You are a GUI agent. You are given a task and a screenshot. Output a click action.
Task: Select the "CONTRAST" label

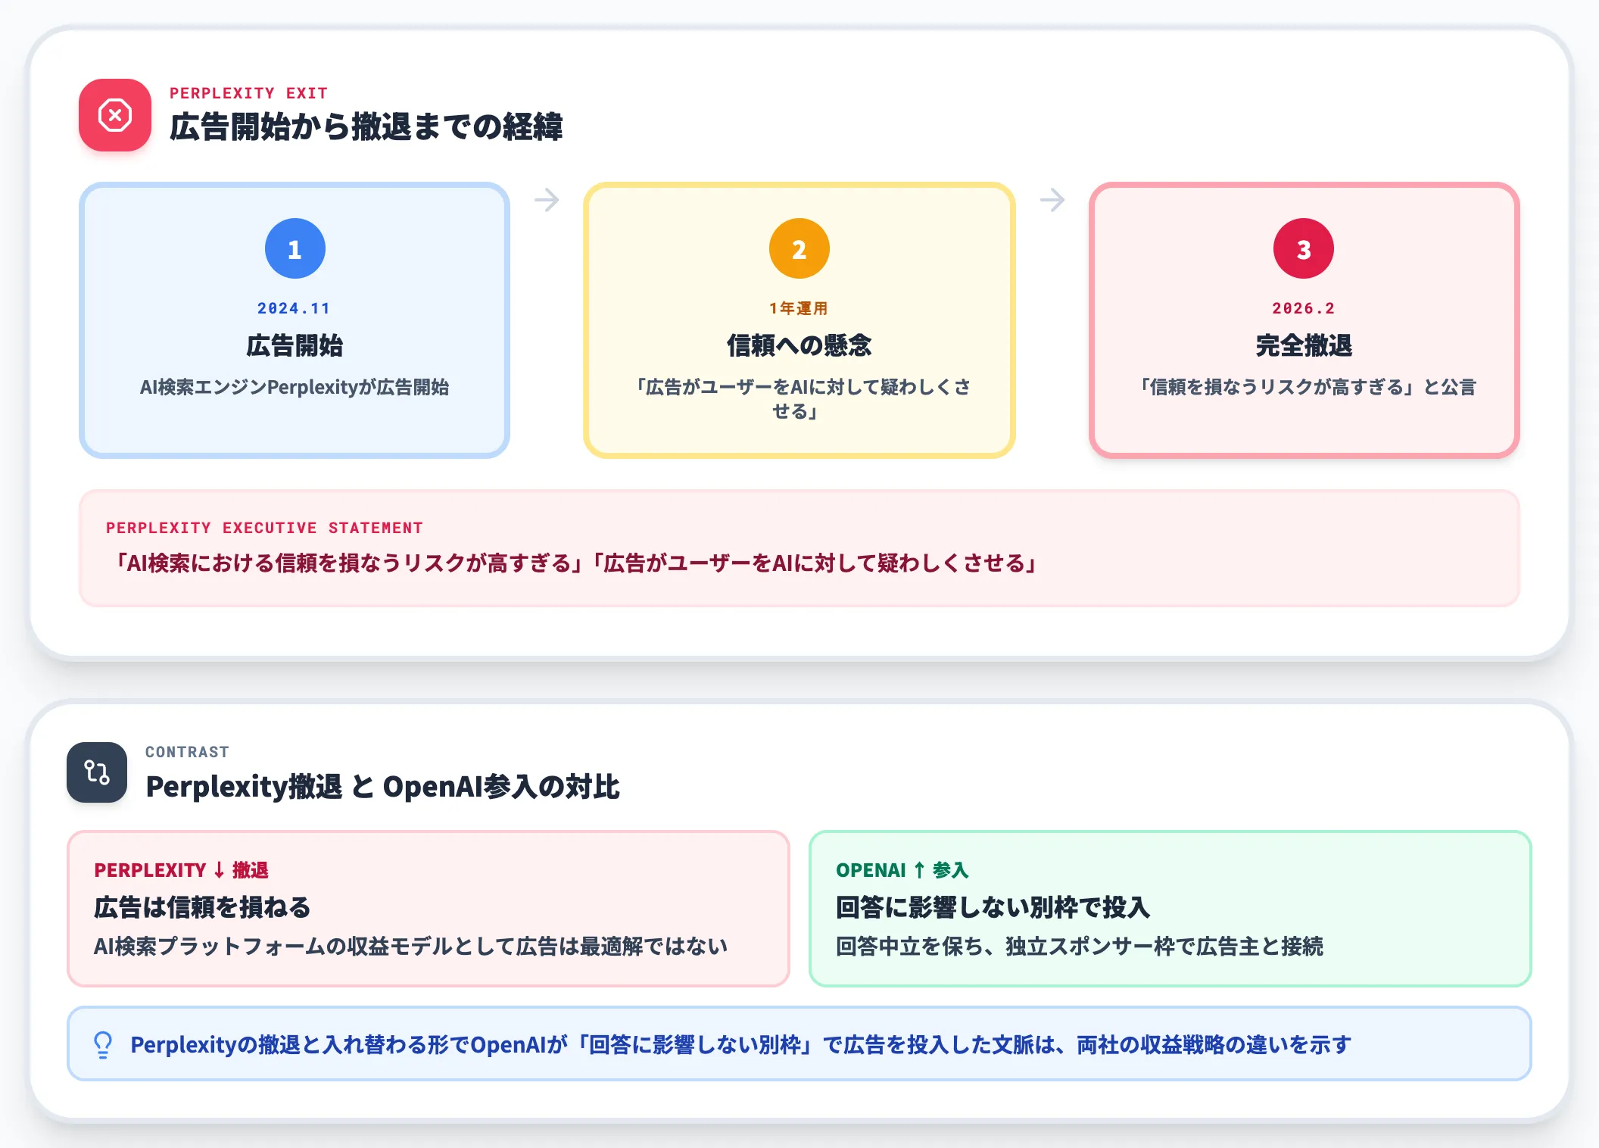tap(187, 752)
